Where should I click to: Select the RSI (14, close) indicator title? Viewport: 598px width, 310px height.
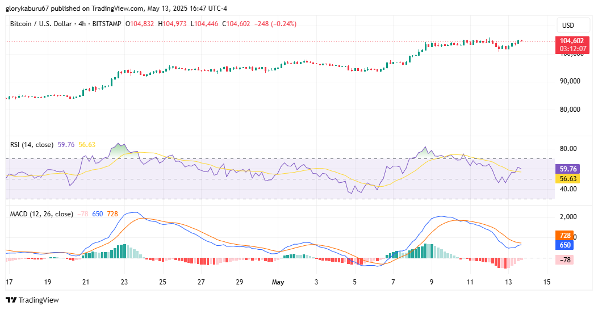pyautogui.click(x=32, y=145)
